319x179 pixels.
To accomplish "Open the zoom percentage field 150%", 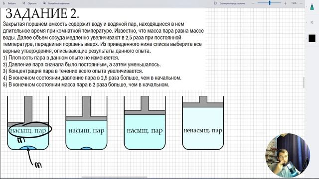I will 294,3.
